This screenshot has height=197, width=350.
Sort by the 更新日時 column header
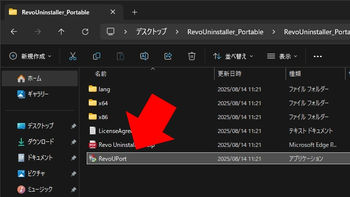pos(230,74)
